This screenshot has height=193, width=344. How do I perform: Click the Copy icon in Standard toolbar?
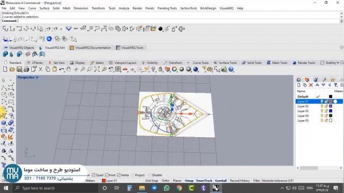pos(48,69)
